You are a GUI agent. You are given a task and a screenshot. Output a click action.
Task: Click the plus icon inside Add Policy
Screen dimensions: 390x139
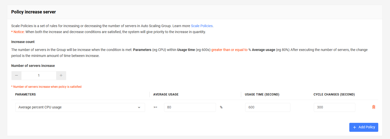[x=355, y=127]
